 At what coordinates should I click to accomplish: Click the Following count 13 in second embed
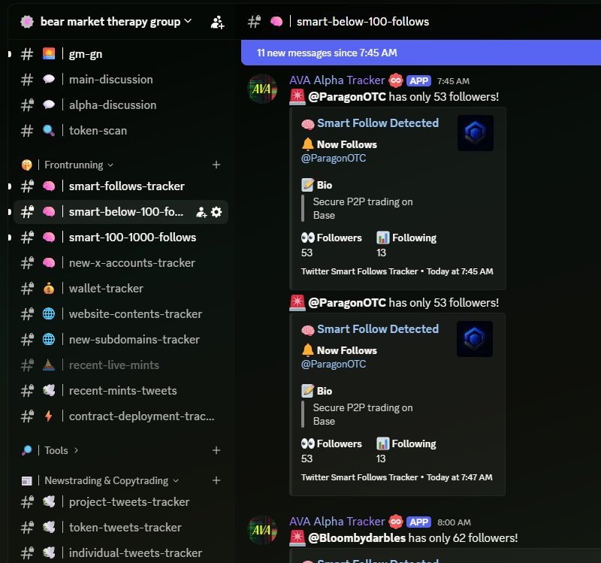coord(381,459)
